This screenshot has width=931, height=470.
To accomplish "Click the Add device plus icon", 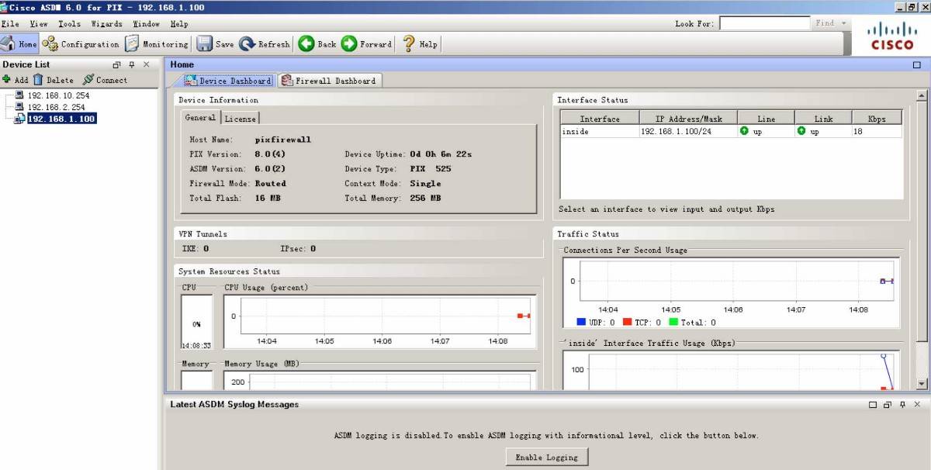I will pyautogui.click(x=6, y=80).
